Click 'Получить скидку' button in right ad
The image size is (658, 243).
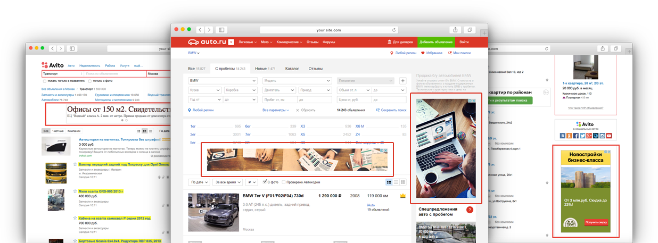tap(596, 222)
